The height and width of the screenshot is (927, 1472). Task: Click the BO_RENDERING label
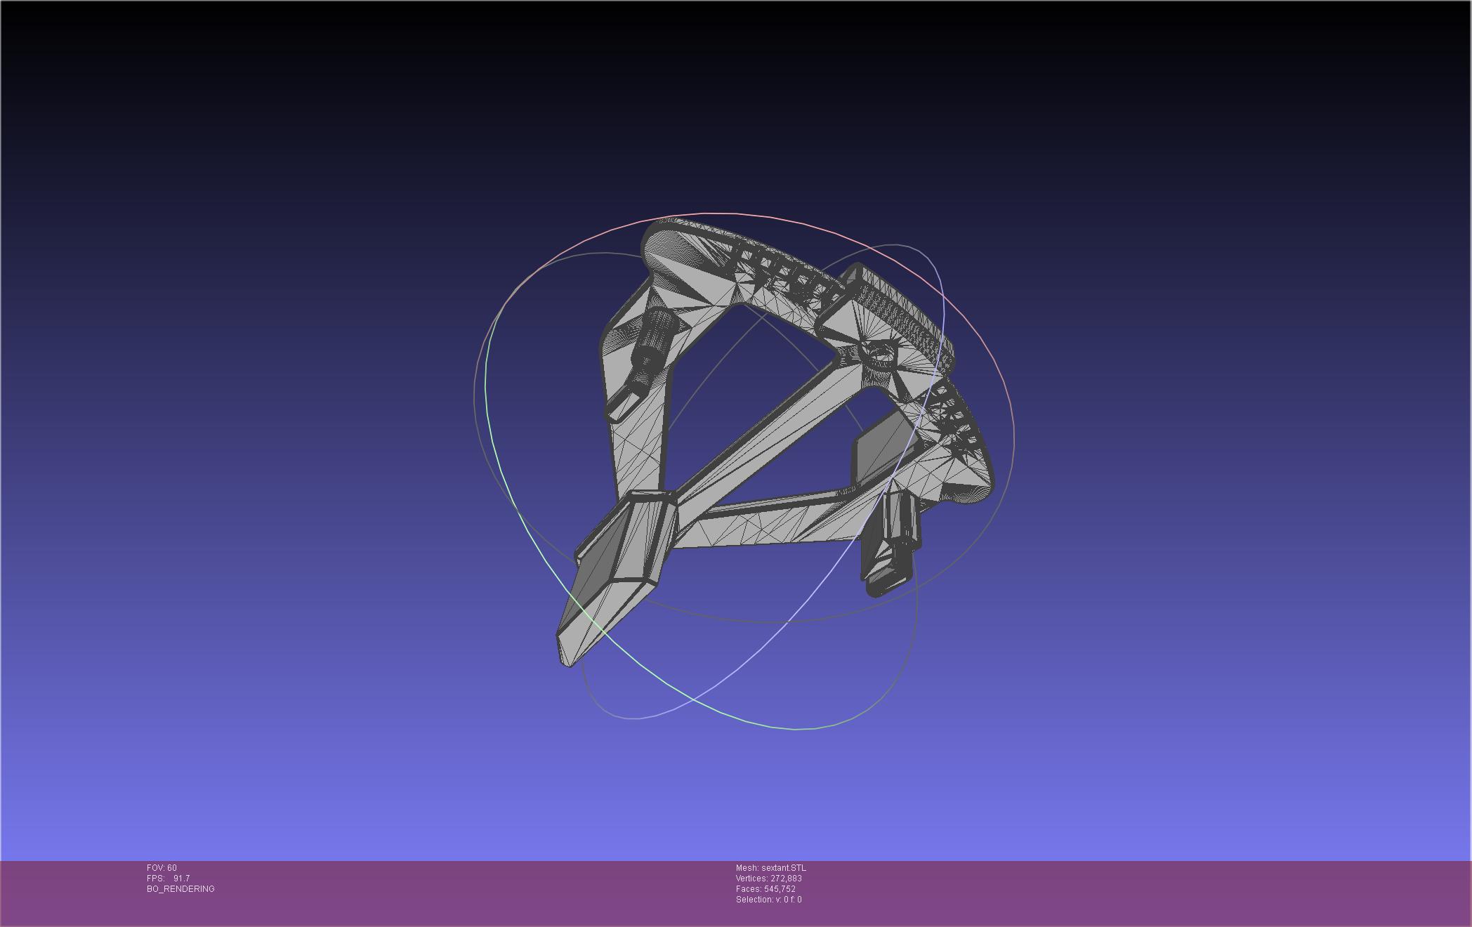[x=180, y=889]
